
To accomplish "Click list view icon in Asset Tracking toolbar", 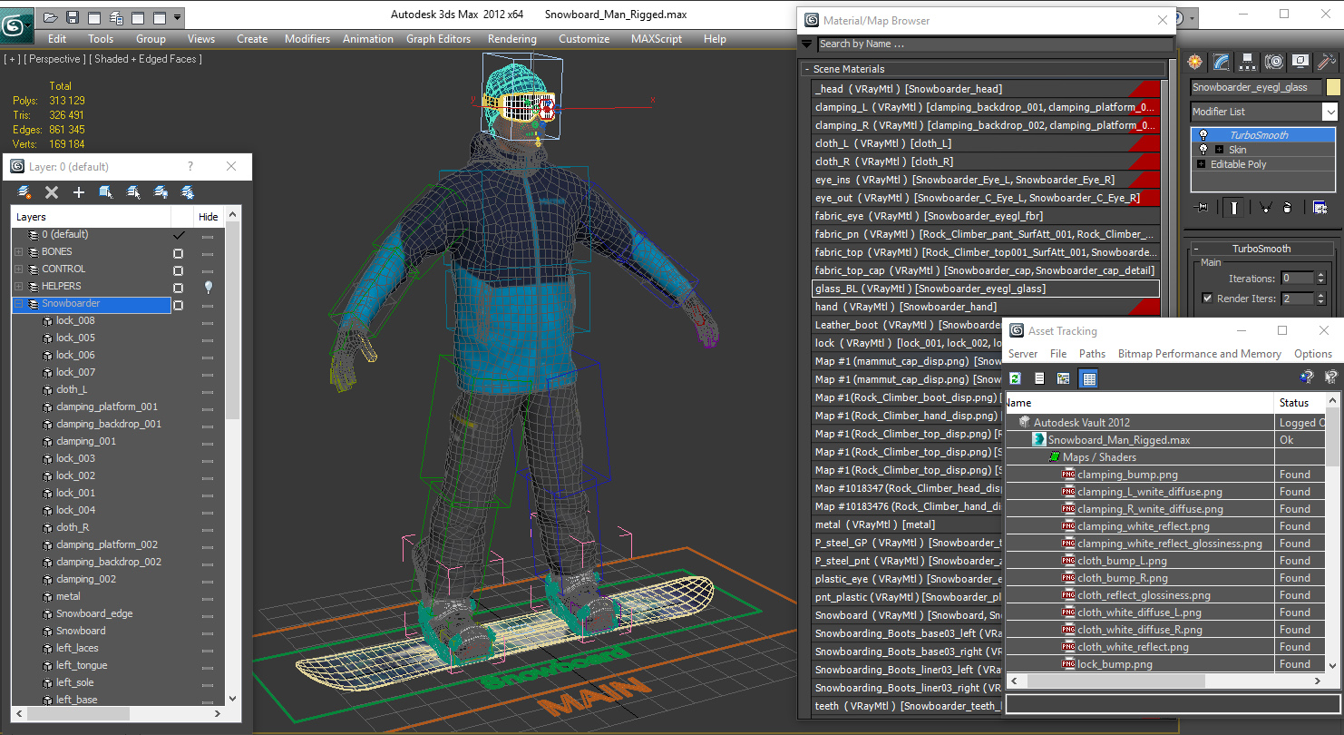I will tap(1040, 378).
